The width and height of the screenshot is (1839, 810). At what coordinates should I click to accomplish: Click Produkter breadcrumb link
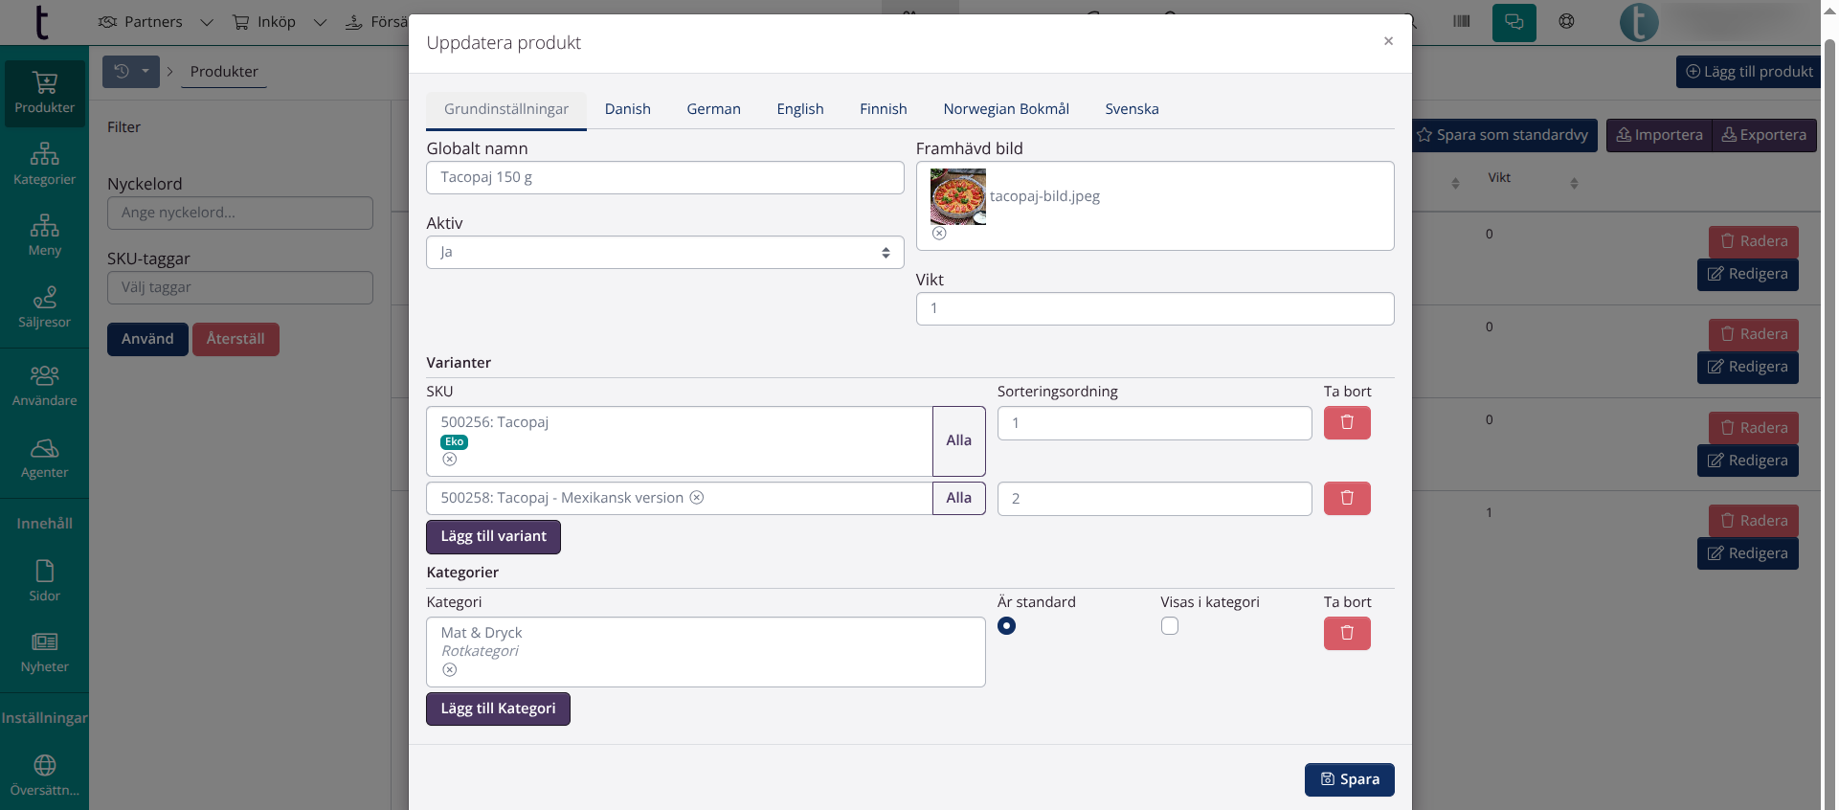pyautogui.click(x=224, y=72)
